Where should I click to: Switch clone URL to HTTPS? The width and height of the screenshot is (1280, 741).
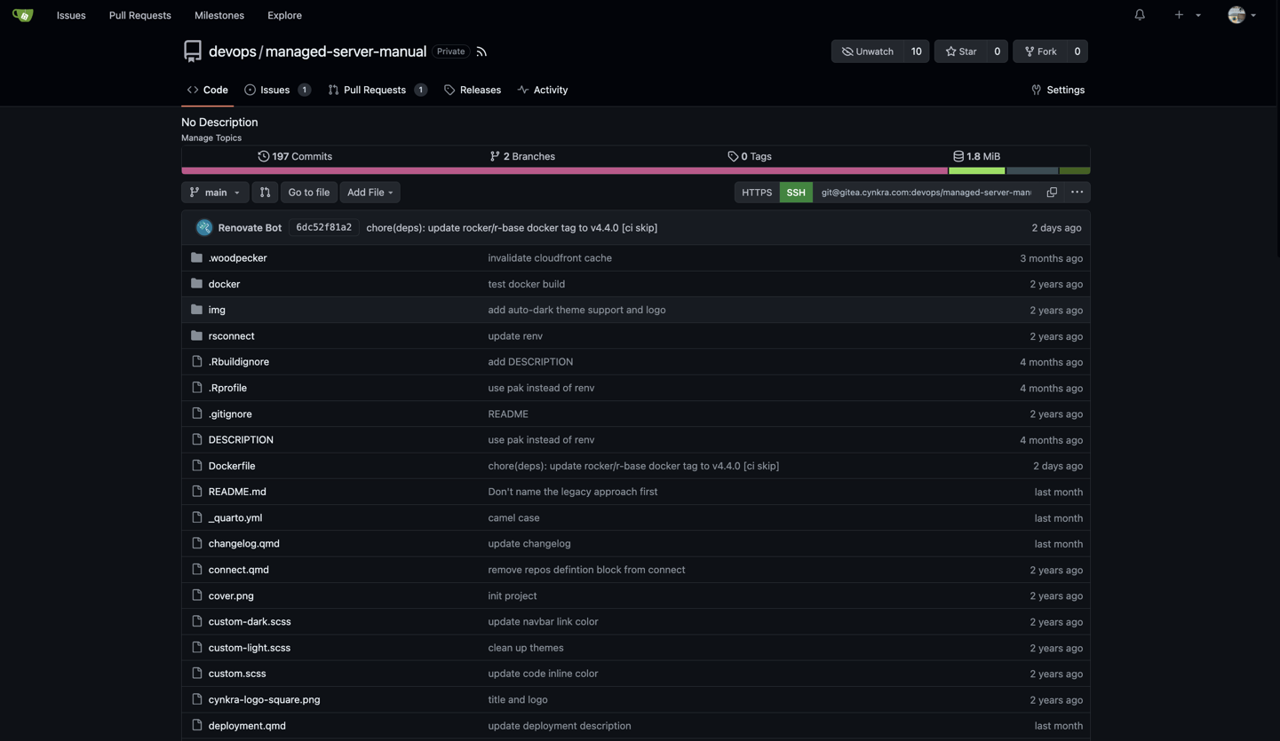point(757,193)
